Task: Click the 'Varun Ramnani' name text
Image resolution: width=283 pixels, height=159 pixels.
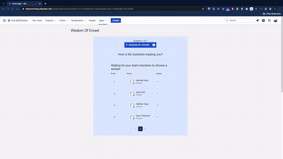Action: coord(143,116)
